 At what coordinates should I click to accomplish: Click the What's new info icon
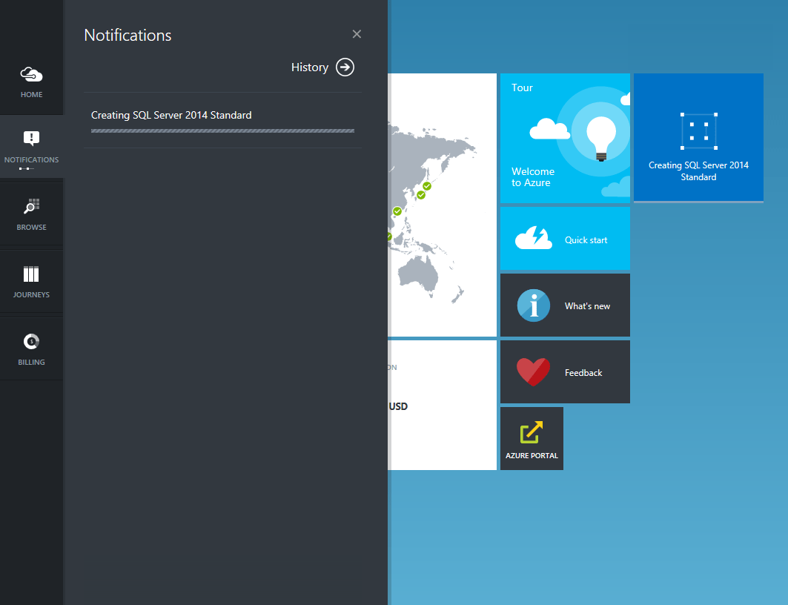click(x=533, y=305)
